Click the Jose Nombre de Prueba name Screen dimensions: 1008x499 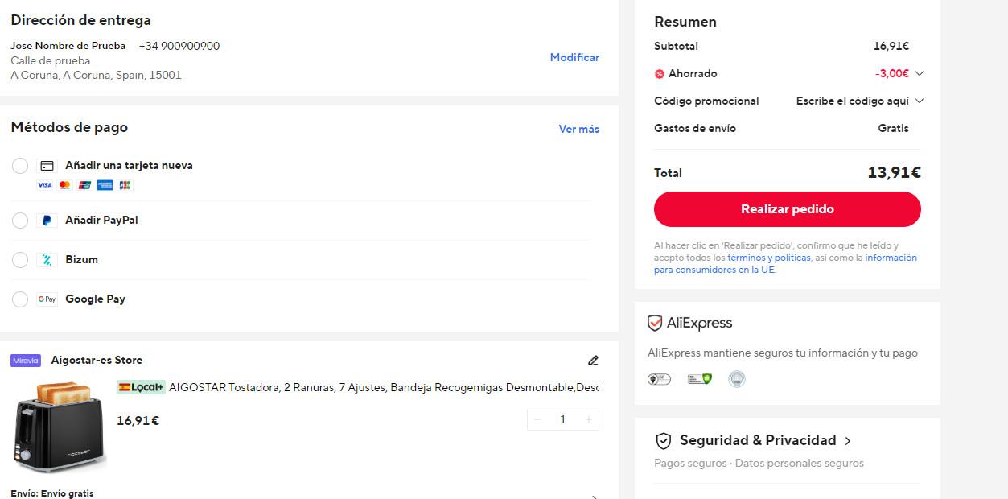pos(68,47)
